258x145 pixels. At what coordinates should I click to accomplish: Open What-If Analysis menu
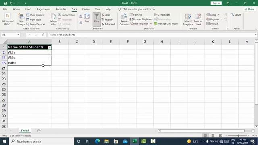[x=188, y=19]
